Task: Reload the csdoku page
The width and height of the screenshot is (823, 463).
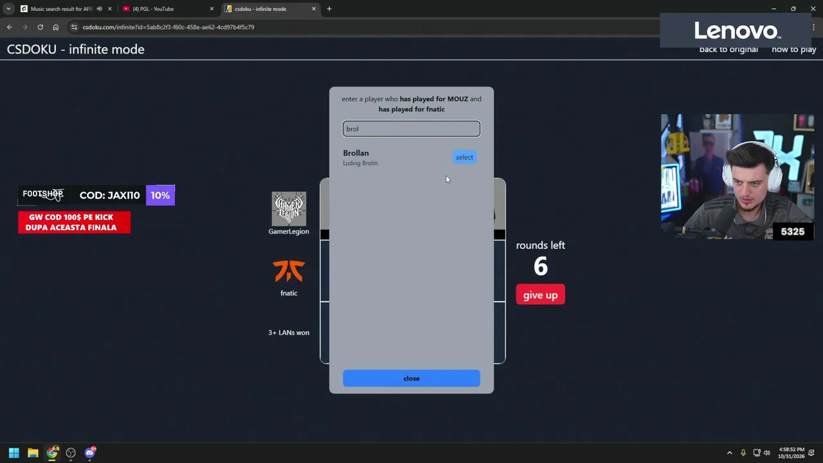Action: pyautogui.click(x=40, y=27)
